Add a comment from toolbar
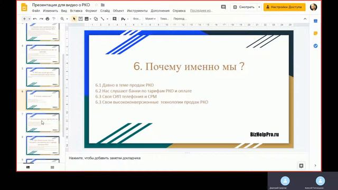The width and height of the screenshot is (338, 190). point(115,19)
